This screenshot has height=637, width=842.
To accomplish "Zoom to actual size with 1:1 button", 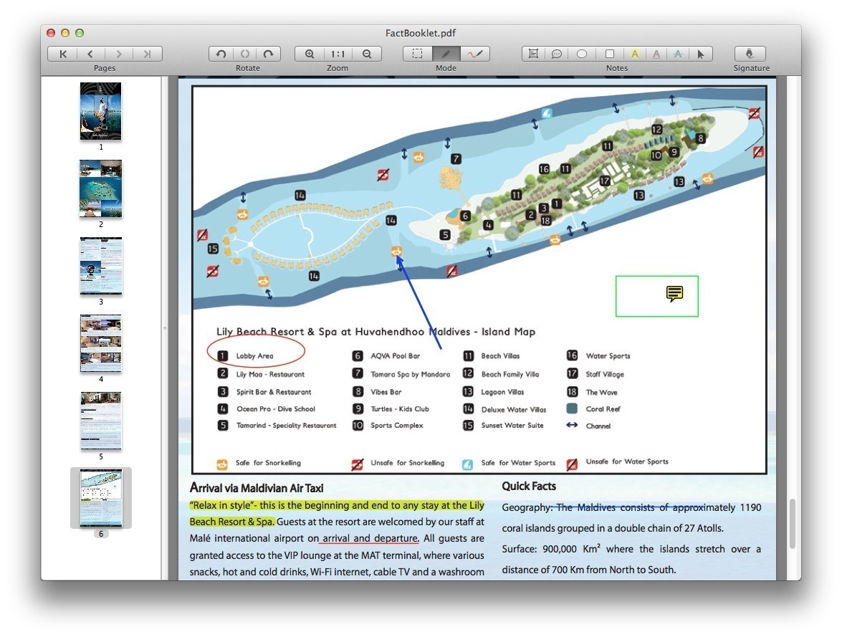I will [x=338, y=53].
